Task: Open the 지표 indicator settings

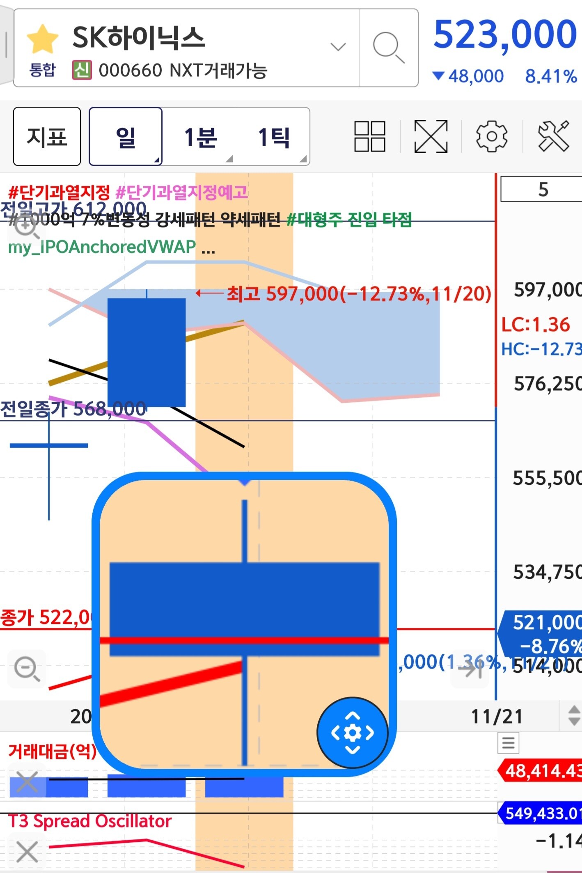Action: tap(47, 136)
